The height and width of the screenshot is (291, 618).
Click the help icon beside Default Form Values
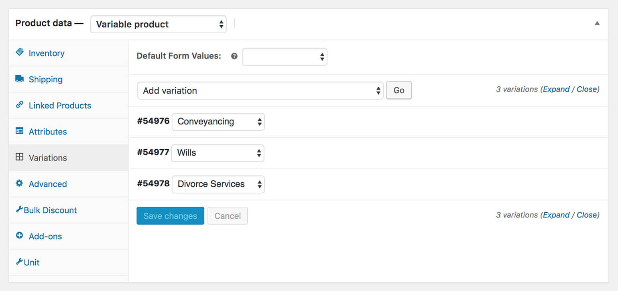click(x=234, y=56)
